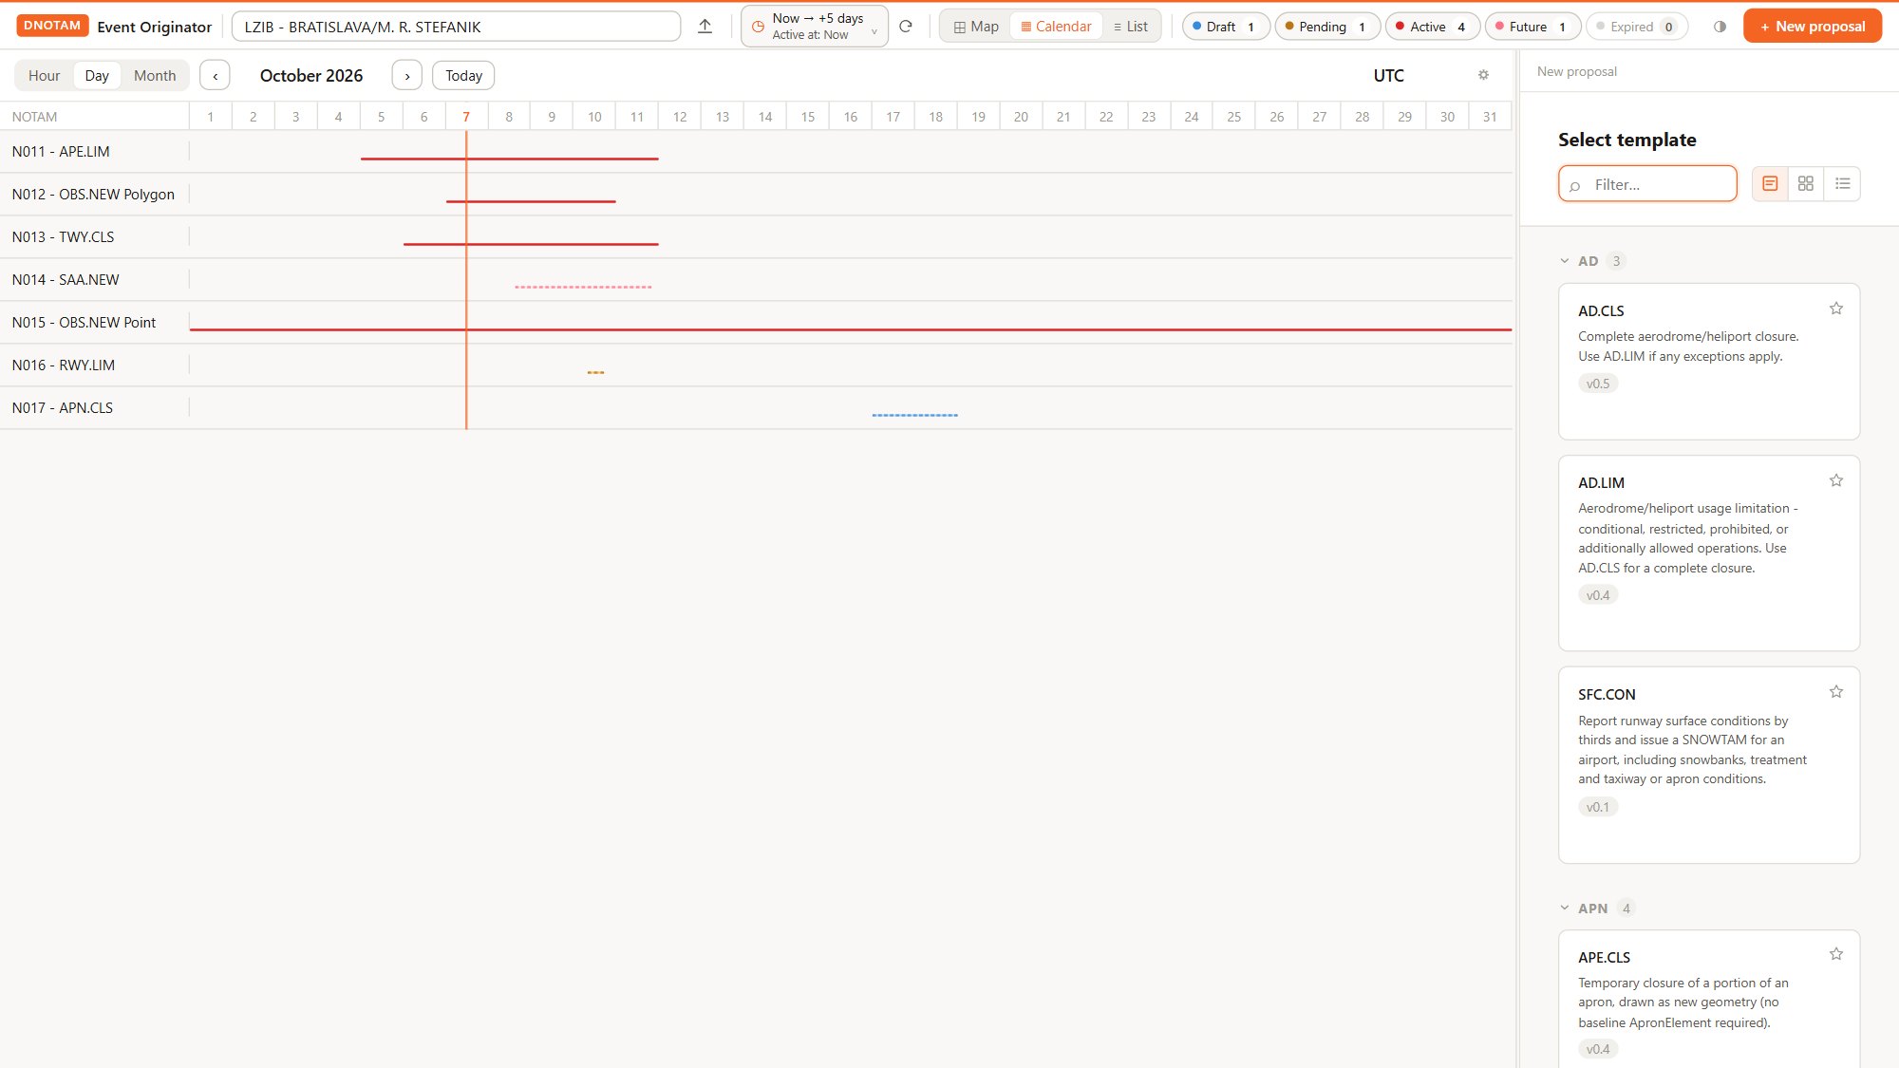
Task: Select the N013 - TWY.CLS row label
Action: [63, 237]
